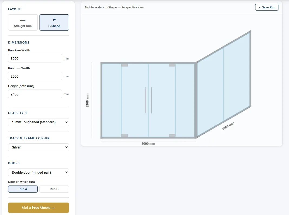Edit the Run A width value
This screenshot has width=289, height=215.
tap(35, 58)
